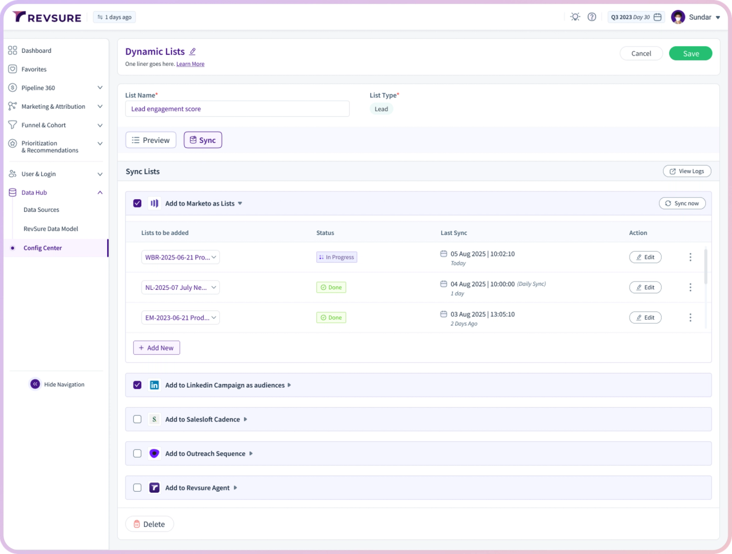
Task: Click the Sync now button
Action: coord(682,203)
